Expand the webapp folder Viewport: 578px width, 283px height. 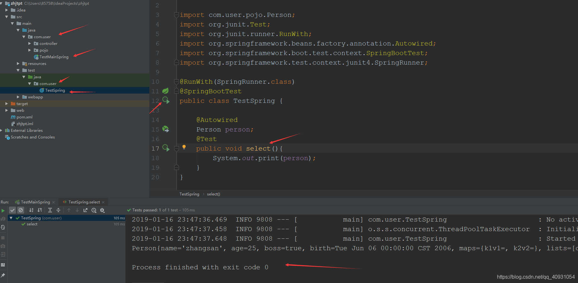click(x=18, y=97)
